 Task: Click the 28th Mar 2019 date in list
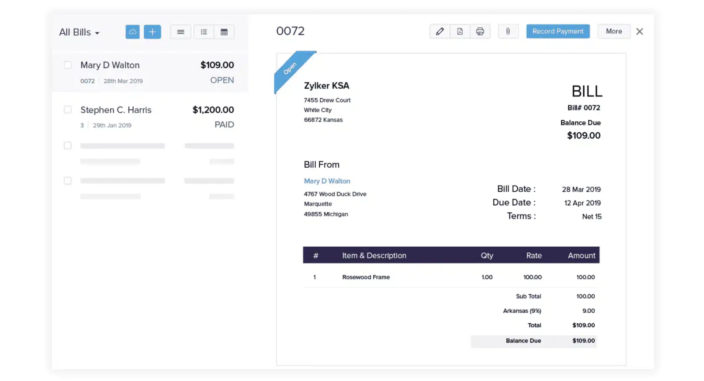tap(123, 81)
